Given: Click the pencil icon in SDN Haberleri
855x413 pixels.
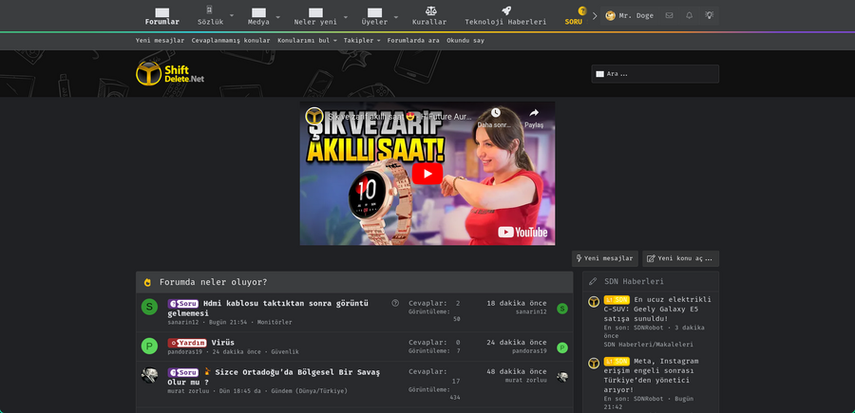Looking at the screenshot, I should coord(593,282).
